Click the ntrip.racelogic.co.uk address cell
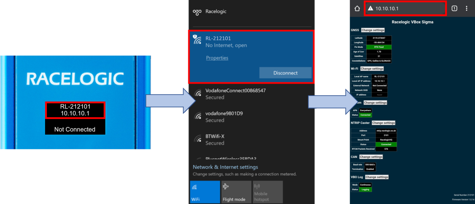The image size is (475, 204). 386,131
